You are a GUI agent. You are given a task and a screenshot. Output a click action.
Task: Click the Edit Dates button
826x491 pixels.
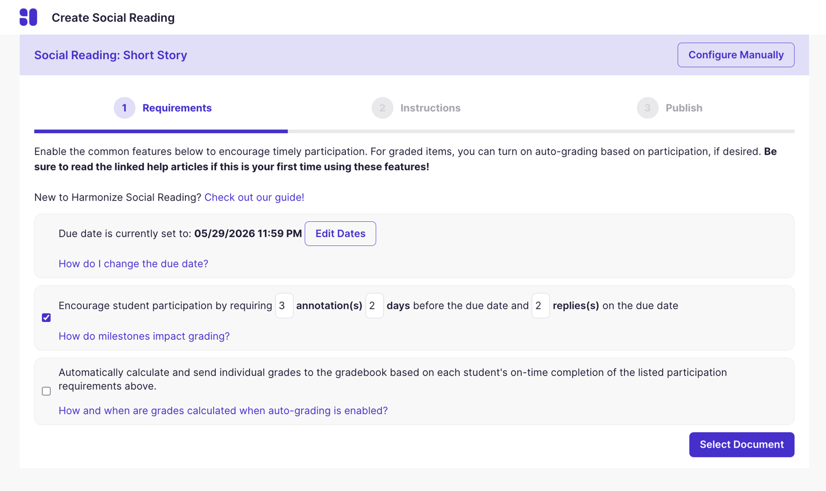[340, 234]
